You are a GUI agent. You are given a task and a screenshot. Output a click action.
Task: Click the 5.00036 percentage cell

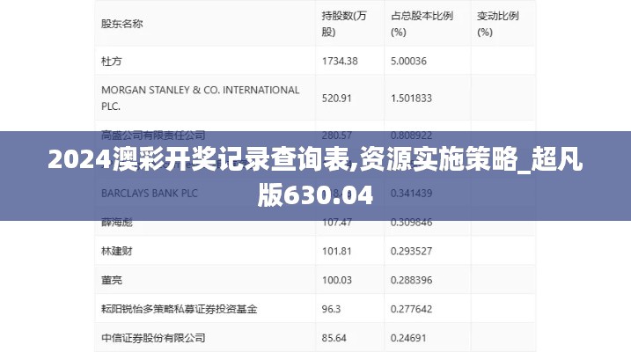409,61
